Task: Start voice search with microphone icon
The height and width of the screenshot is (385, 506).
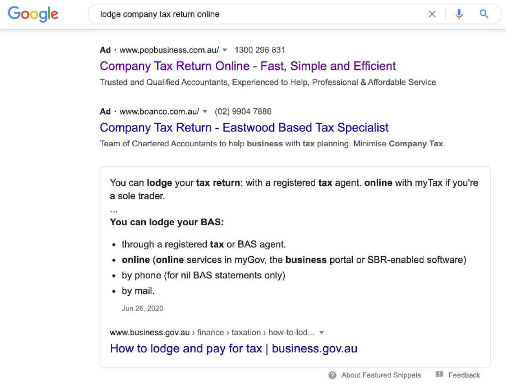Action: click(459, 14)
